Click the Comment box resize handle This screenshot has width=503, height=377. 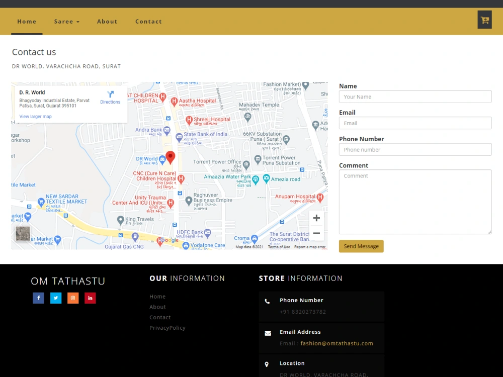[x=489, y=232]
